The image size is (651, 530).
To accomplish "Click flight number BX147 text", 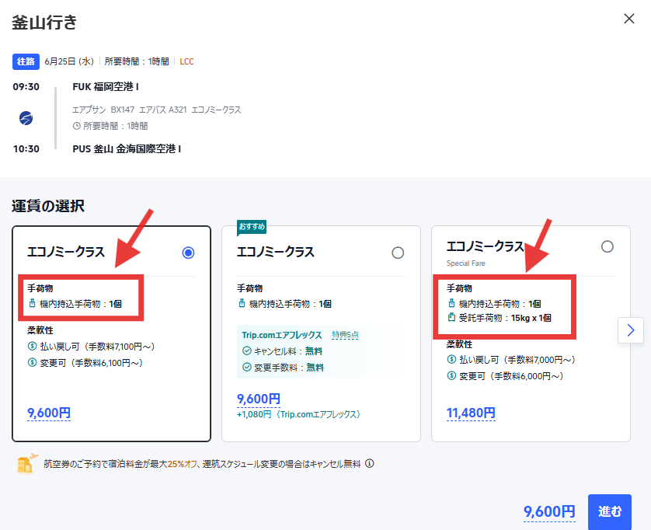I will [123, 110].
